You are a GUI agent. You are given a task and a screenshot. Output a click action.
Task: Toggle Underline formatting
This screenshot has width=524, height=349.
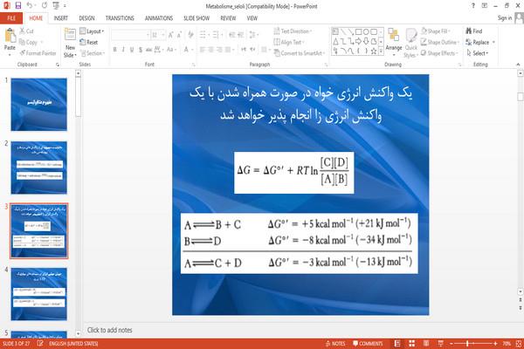point(132,50)
